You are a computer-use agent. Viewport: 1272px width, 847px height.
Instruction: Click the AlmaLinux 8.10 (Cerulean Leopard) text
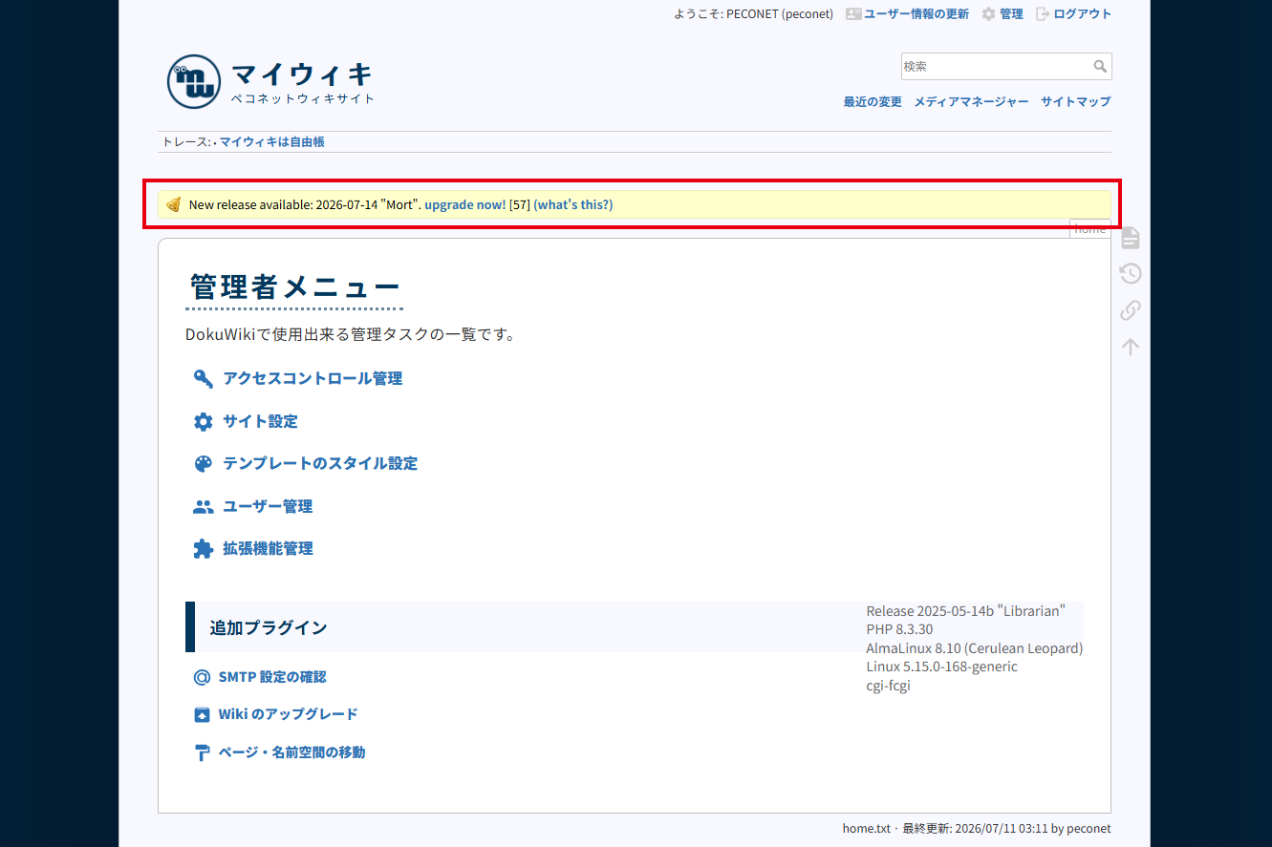975,648
